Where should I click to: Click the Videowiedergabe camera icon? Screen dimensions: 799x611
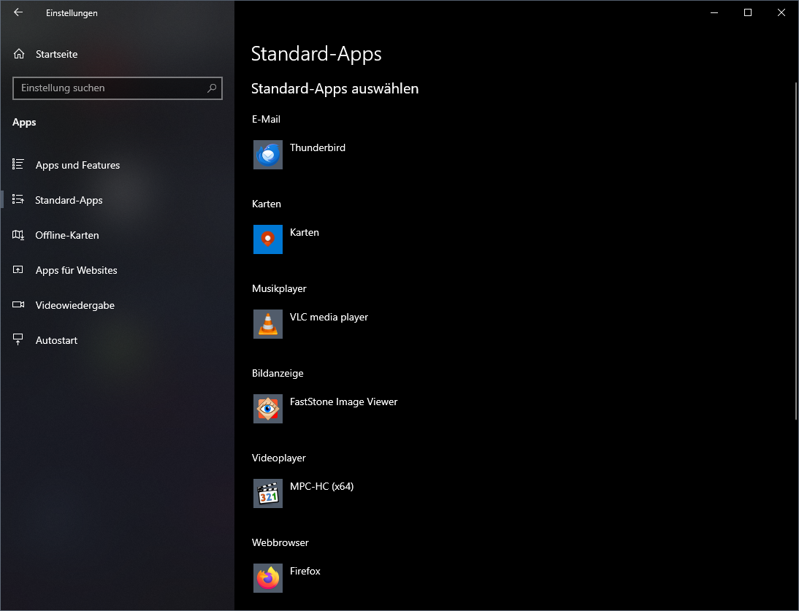[x=18, y=304]
